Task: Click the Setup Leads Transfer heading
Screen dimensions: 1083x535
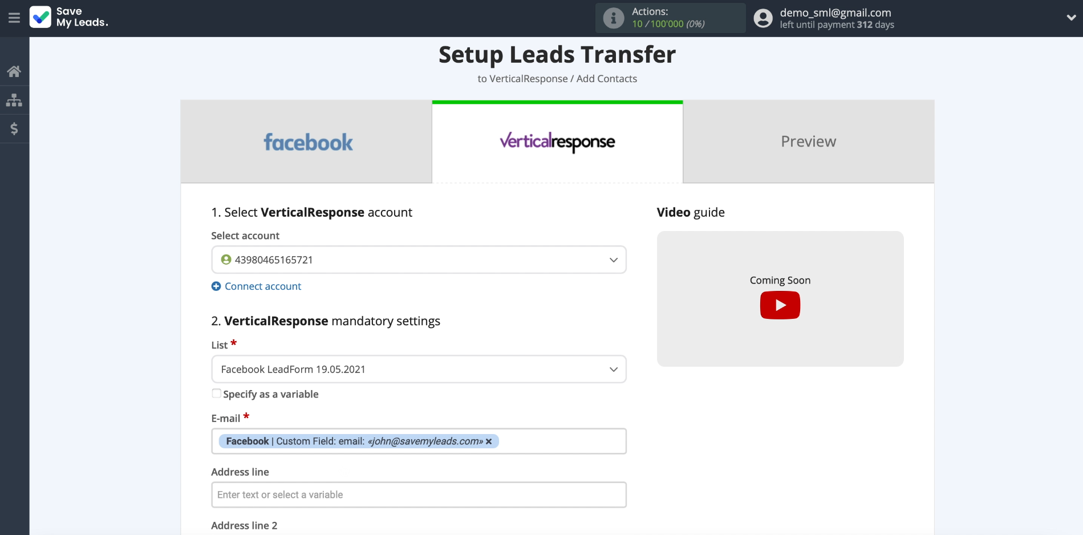Action: coord(557,55)
